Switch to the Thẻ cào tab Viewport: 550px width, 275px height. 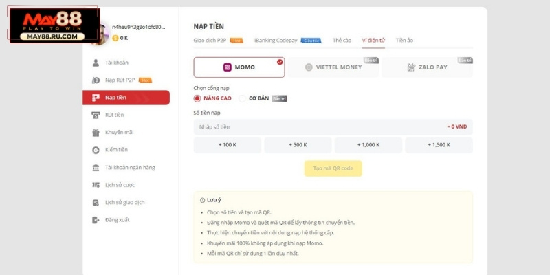[x=342, y=41]
